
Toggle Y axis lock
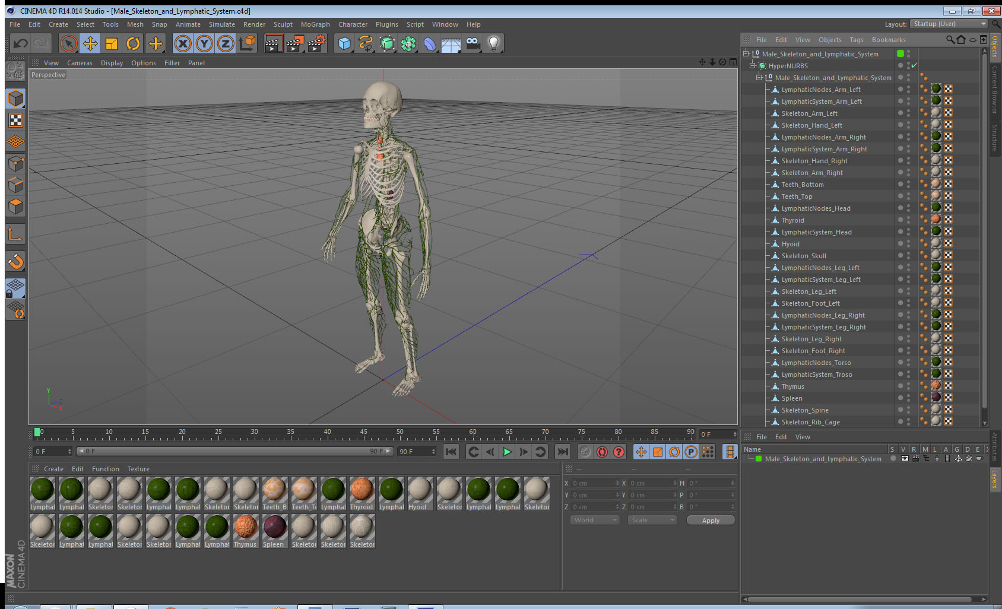pos(204,43)
